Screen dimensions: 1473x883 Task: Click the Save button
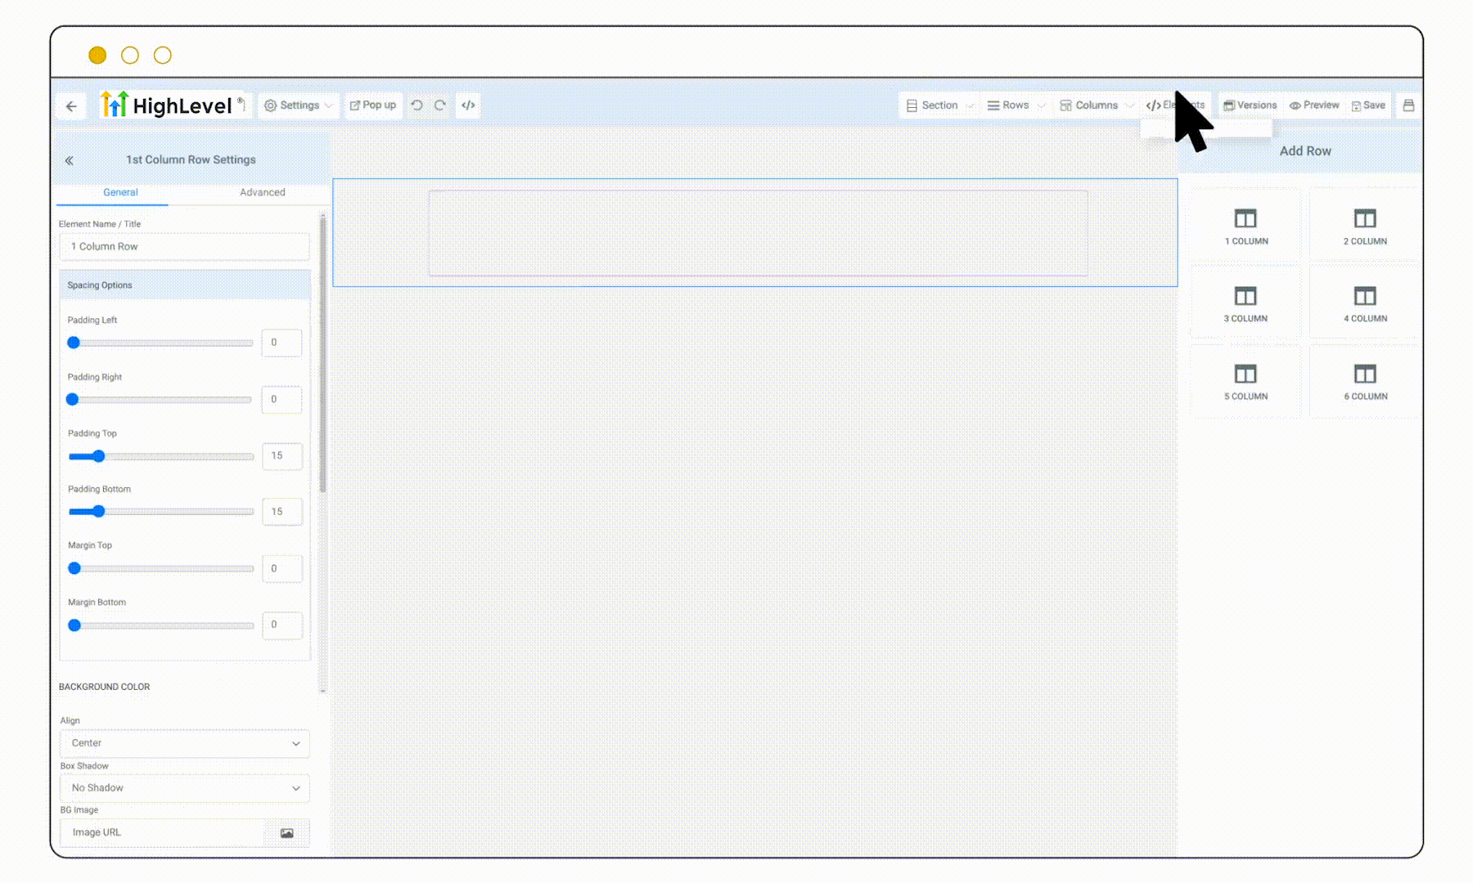[1367, 105]
